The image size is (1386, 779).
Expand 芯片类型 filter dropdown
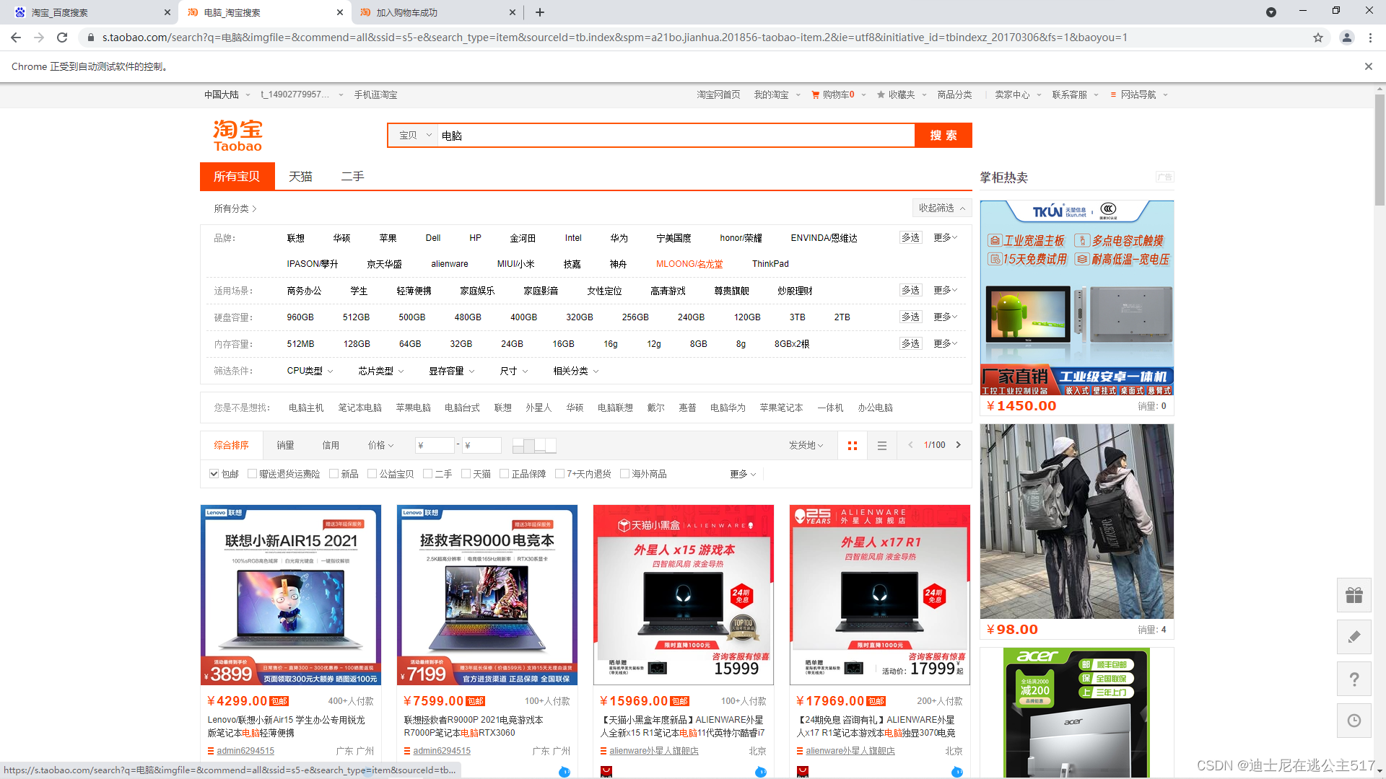380,371
